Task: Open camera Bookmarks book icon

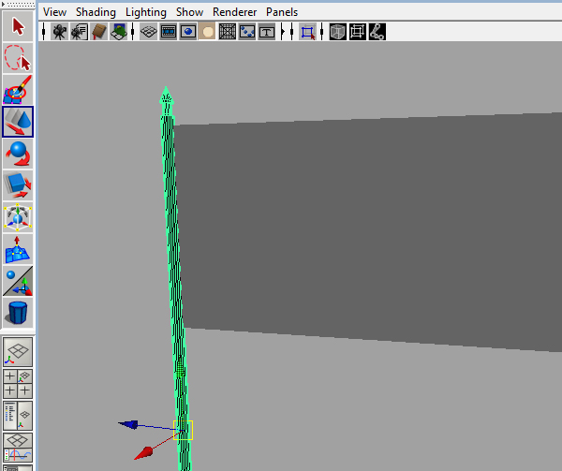Action: pyautogui.click(x=99, y=32)
